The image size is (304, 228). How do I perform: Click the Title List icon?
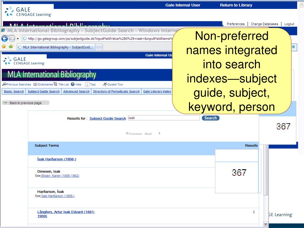[56, 84]
